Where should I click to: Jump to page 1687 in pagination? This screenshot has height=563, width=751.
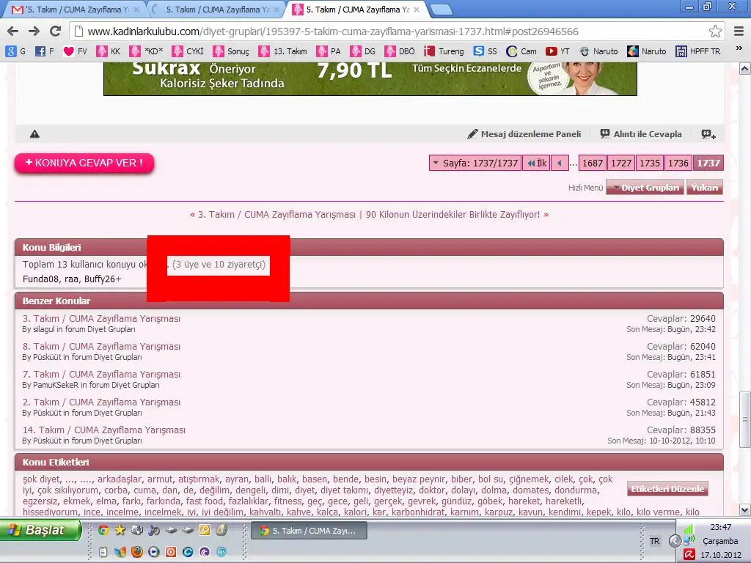[x=593, y=163]
